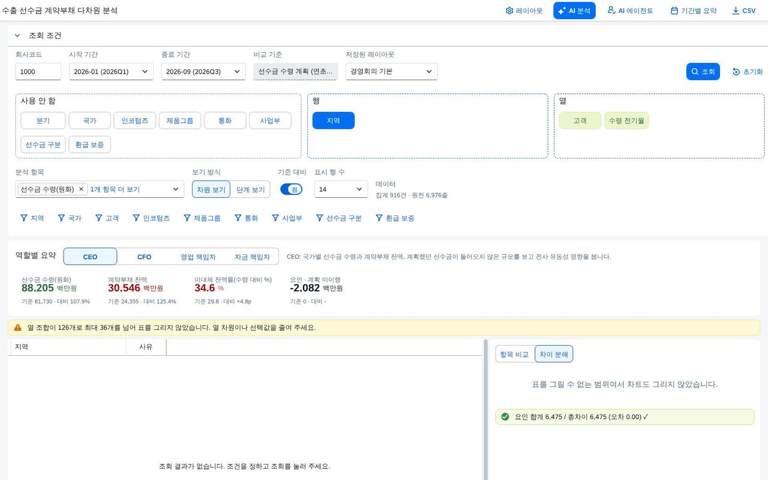This screenshot has width=768, height=480.
Task: Open the 통화 filter funnel
Action: pyautogui.click(x=246, y=218)
